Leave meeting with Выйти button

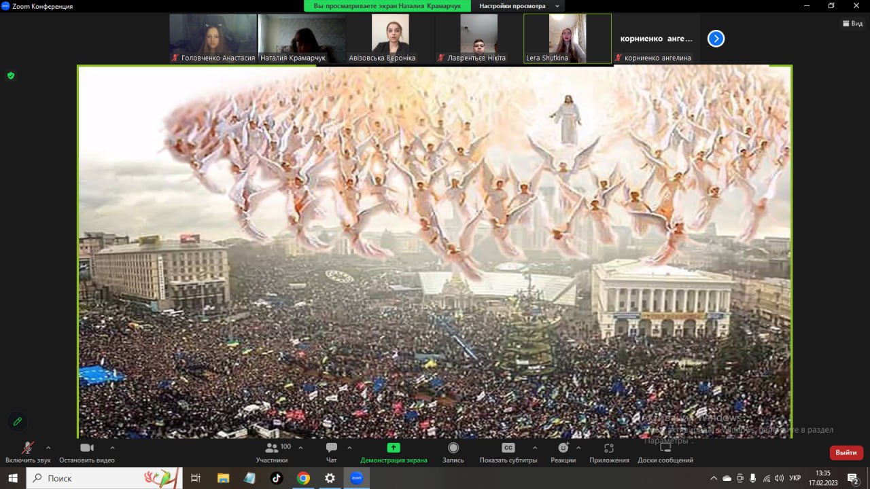[x=846, y=452]
